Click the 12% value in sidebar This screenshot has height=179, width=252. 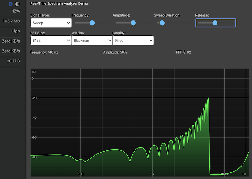point(16,11)
